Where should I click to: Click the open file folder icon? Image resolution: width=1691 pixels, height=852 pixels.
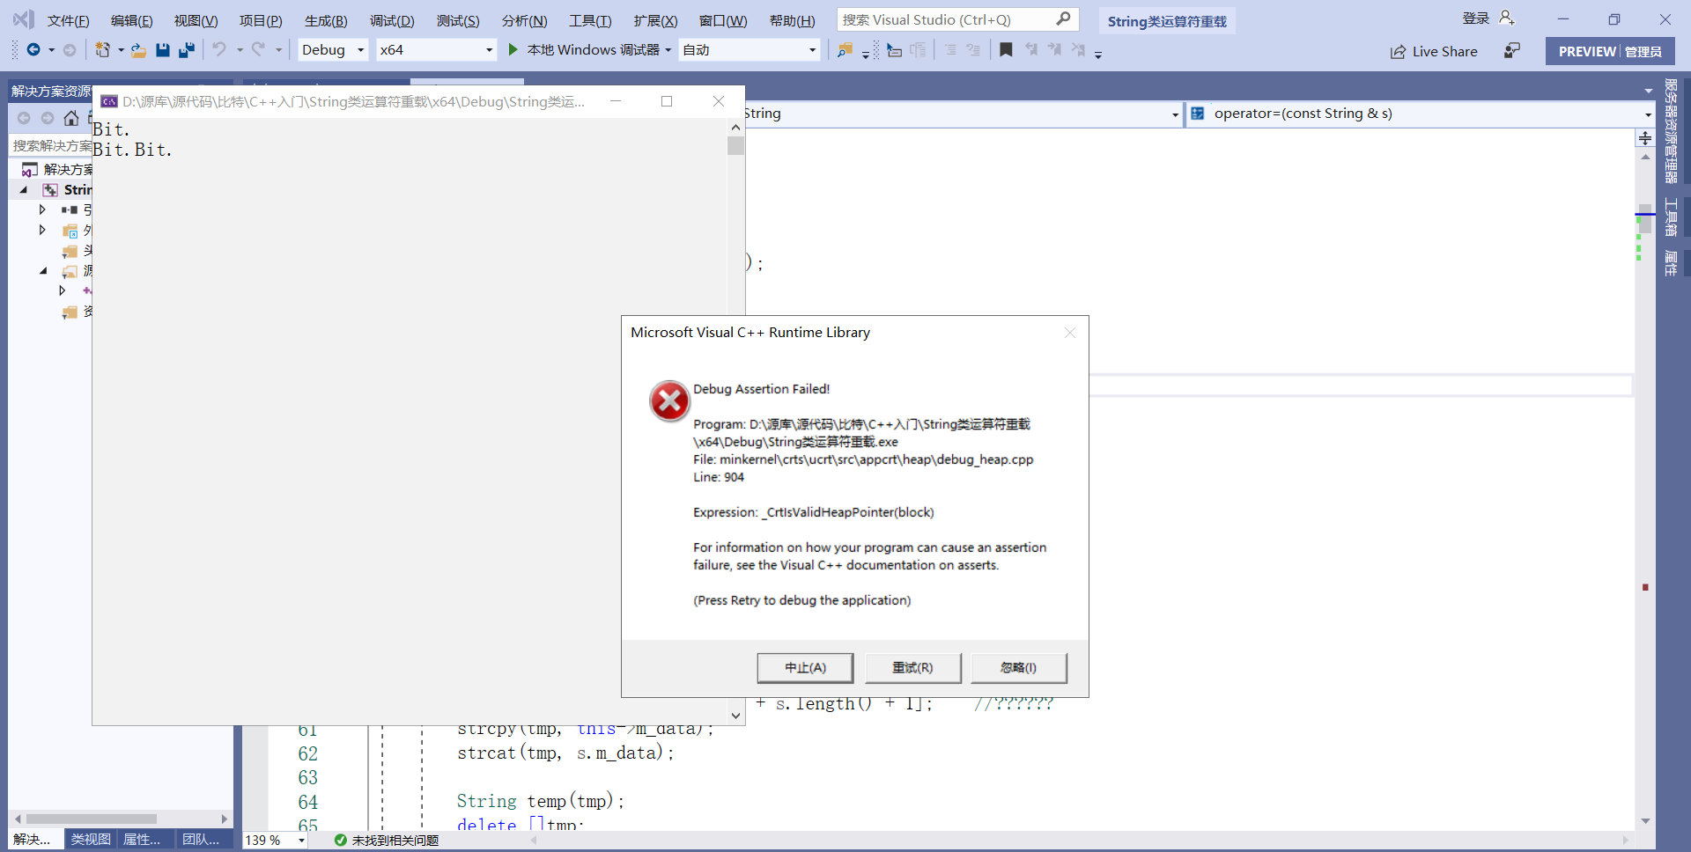coord(138,50)
